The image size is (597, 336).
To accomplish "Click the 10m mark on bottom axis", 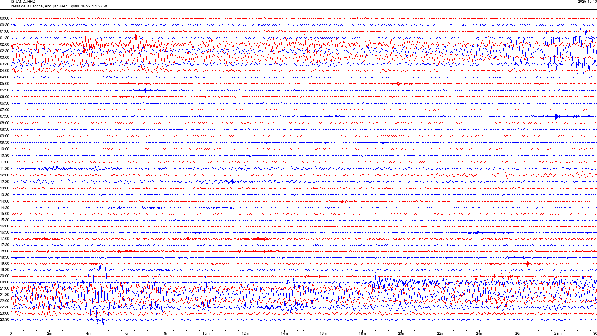I will click(206, 334).
